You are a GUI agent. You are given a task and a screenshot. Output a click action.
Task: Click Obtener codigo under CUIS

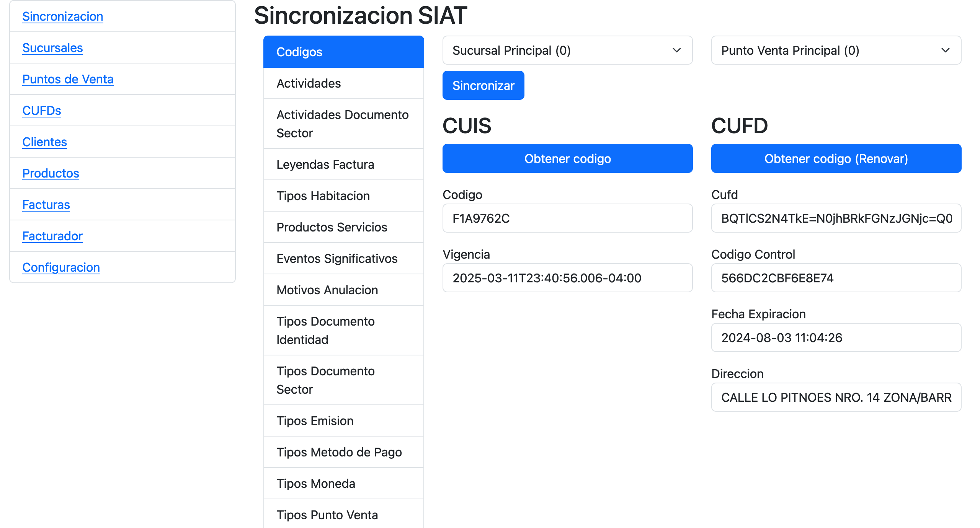coord(567,158)
